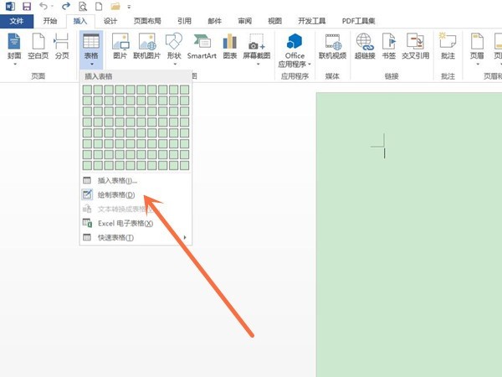
Task: Insert a page break (分页)
Action: [x=62, y=46]
